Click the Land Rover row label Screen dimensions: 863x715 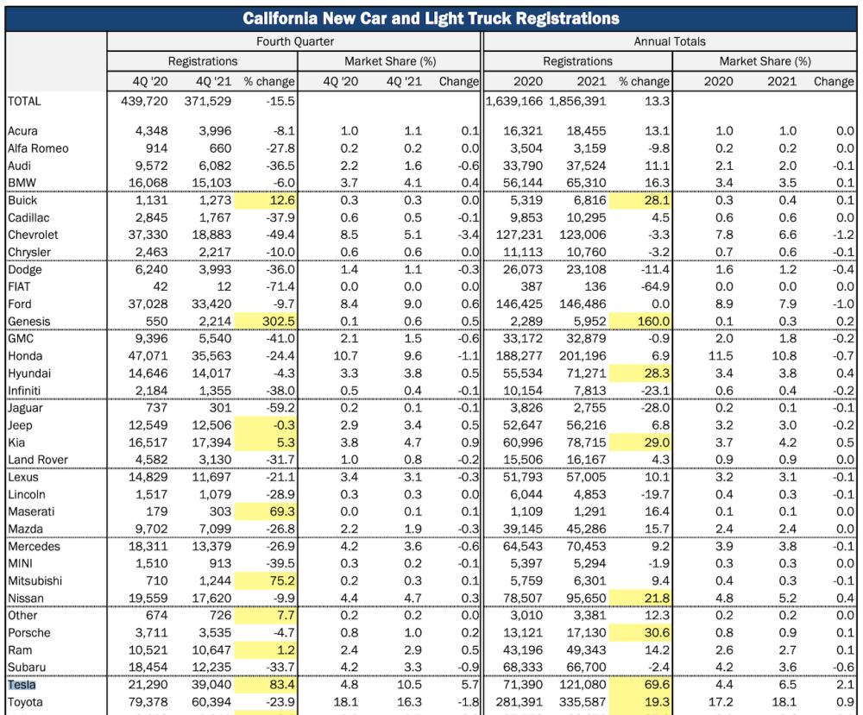pyautogui.click(x=38, y=460)
